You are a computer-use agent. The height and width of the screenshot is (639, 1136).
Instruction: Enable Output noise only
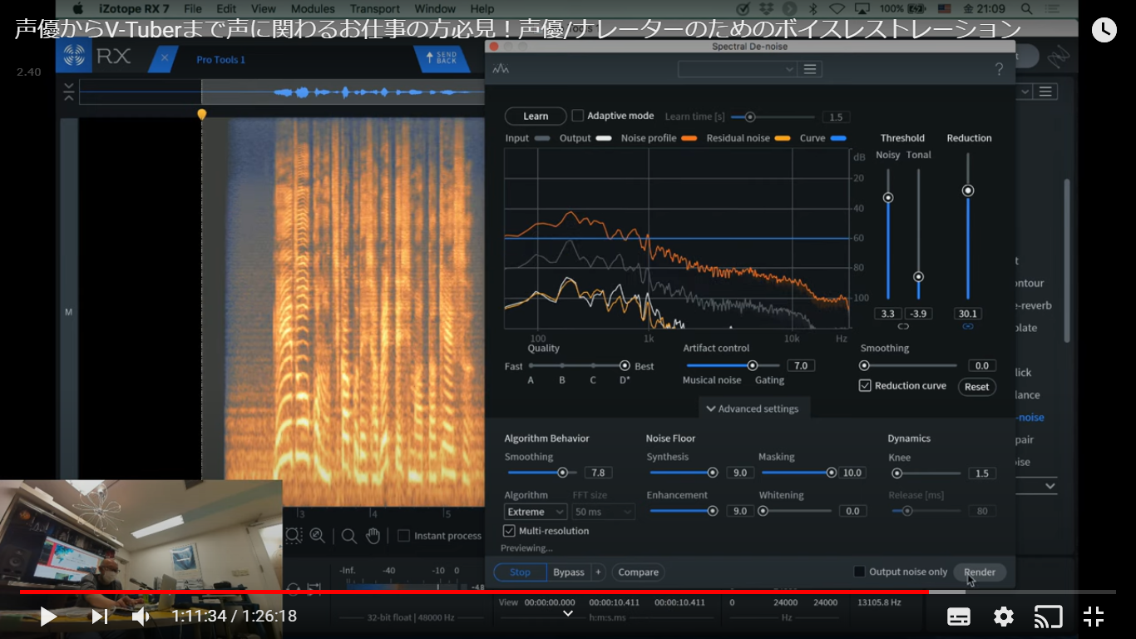click(x=859, y=572)
